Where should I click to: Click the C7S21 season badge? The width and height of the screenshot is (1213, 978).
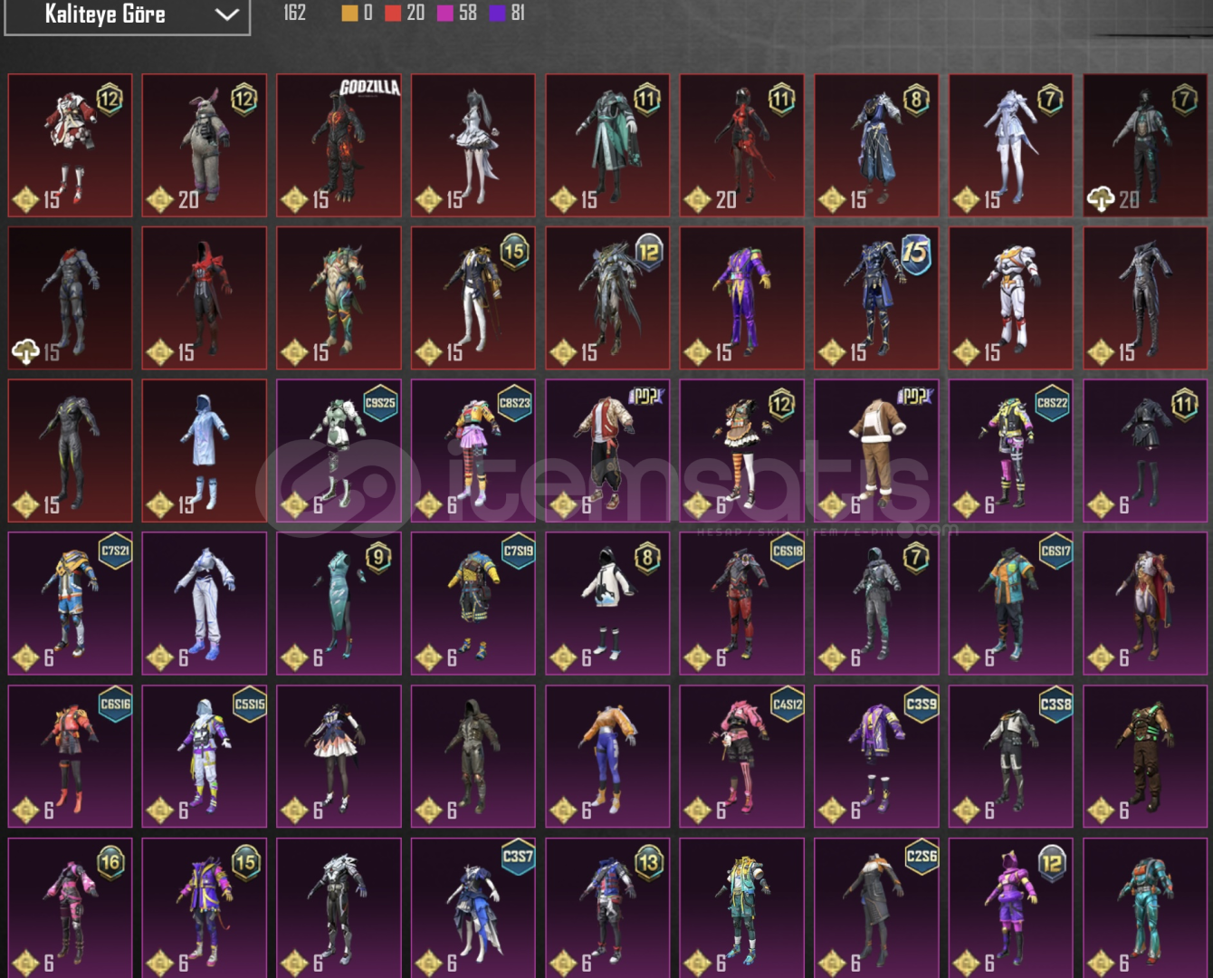115,551
